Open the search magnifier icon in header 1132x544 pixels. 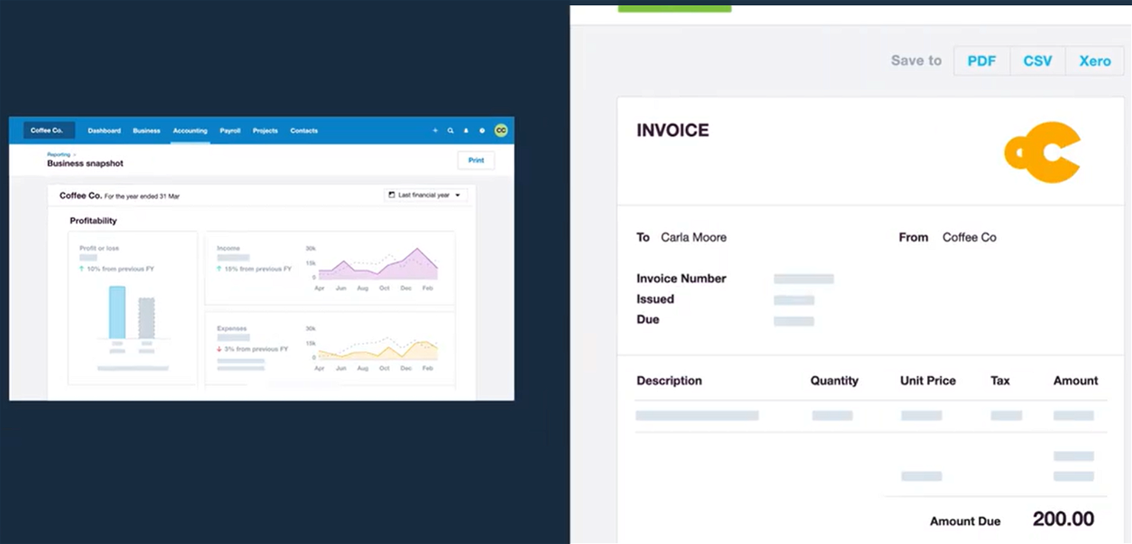coord(451,131)
